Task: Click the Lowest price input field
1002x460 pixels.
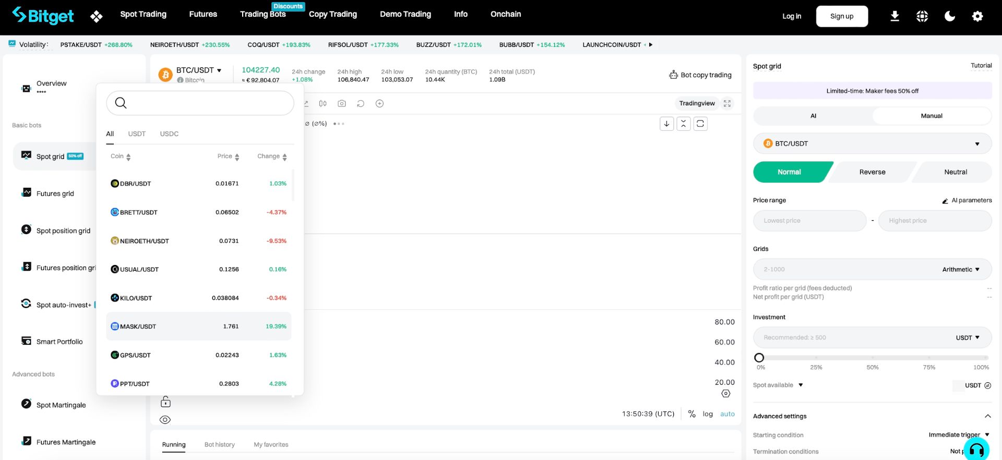Action: [x=810, y=221]
